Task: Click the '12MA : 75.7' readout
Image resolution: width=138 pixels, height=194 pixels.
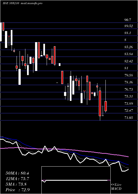Action: 17,179
